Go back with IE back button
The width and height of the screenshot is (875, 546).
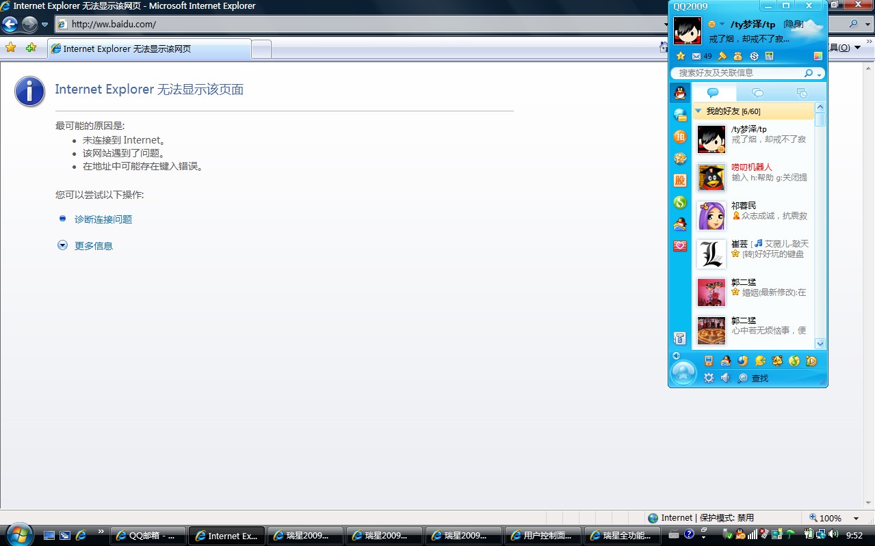[10, 25]
